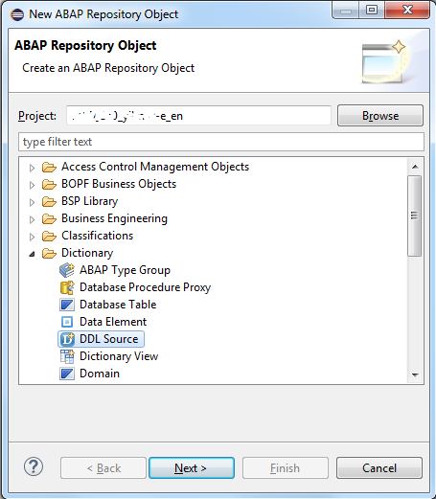Click the Domain icon
Viewport: 436px width, 499px height.
tap(67, 374)
